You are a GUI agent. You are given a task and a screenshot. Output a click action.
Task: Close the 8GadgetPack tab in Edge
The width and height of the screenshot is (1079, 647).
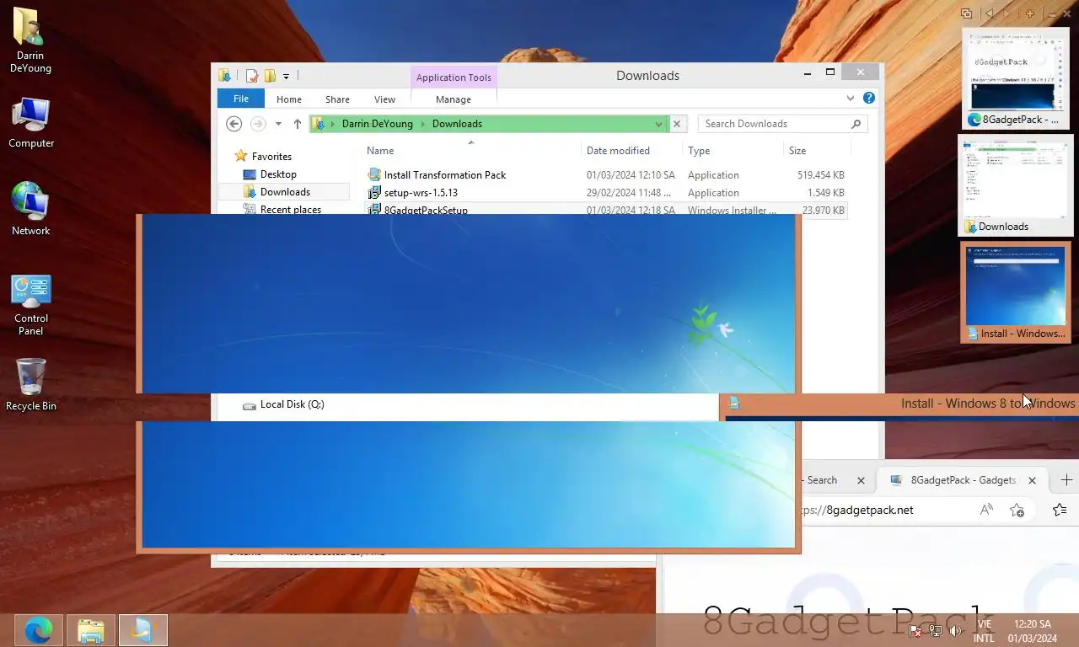[x=1032, y=480]
